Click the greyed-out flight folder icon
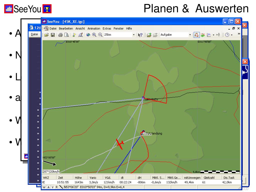Viewport: 256px width, 192px height. point(155,35)
